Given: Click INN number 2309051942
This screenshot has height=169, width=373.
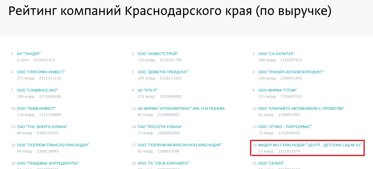Looking at the screenshot, I should pyautogui.click(x=291, y=78).
